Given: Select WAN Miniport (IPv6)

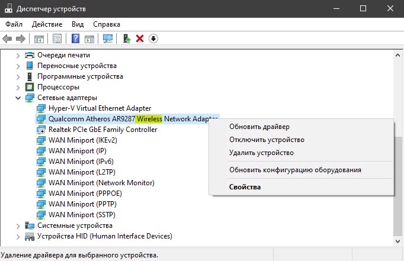Looking at the screenshot, I should 81,162.
